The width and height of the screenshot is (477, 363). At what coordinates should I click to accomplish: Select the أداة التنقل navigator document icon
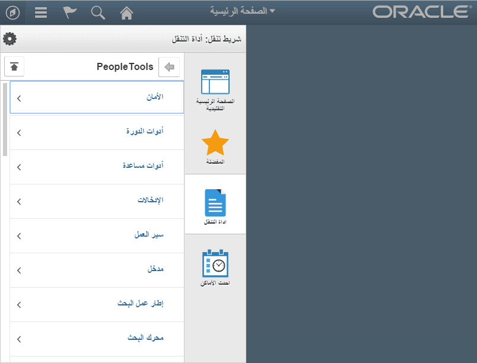[x=215, y=202]
